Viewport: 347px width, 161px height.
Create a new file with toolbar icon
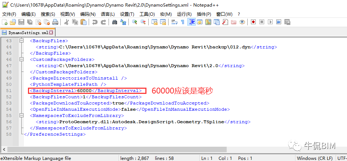[x=5, y=22]
